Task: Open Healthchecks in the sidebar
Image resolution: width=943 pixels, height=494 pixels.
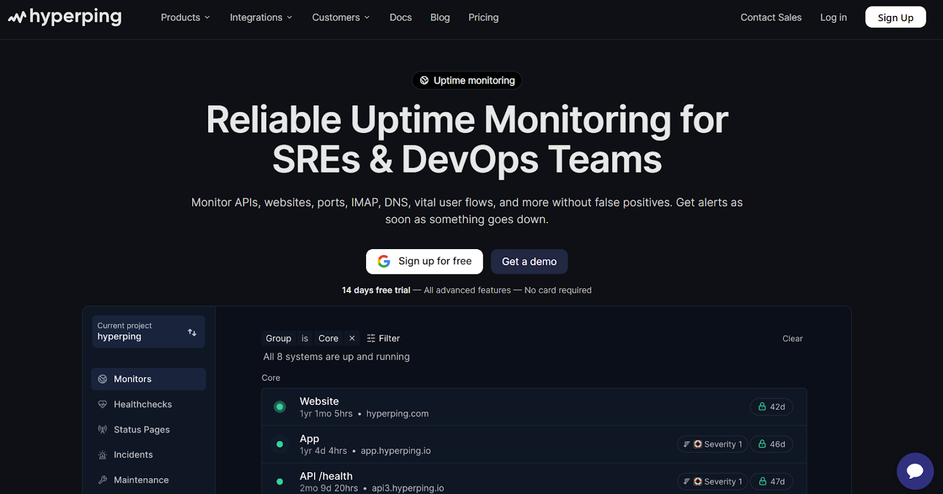Action: click(143, 405)
